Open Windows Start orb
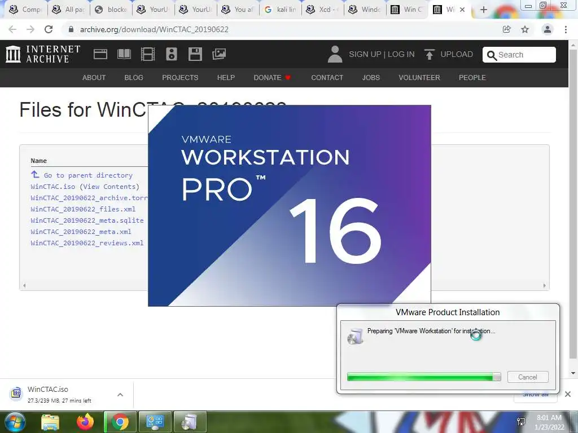The image size is (578, 433). (x=15, y=422)
